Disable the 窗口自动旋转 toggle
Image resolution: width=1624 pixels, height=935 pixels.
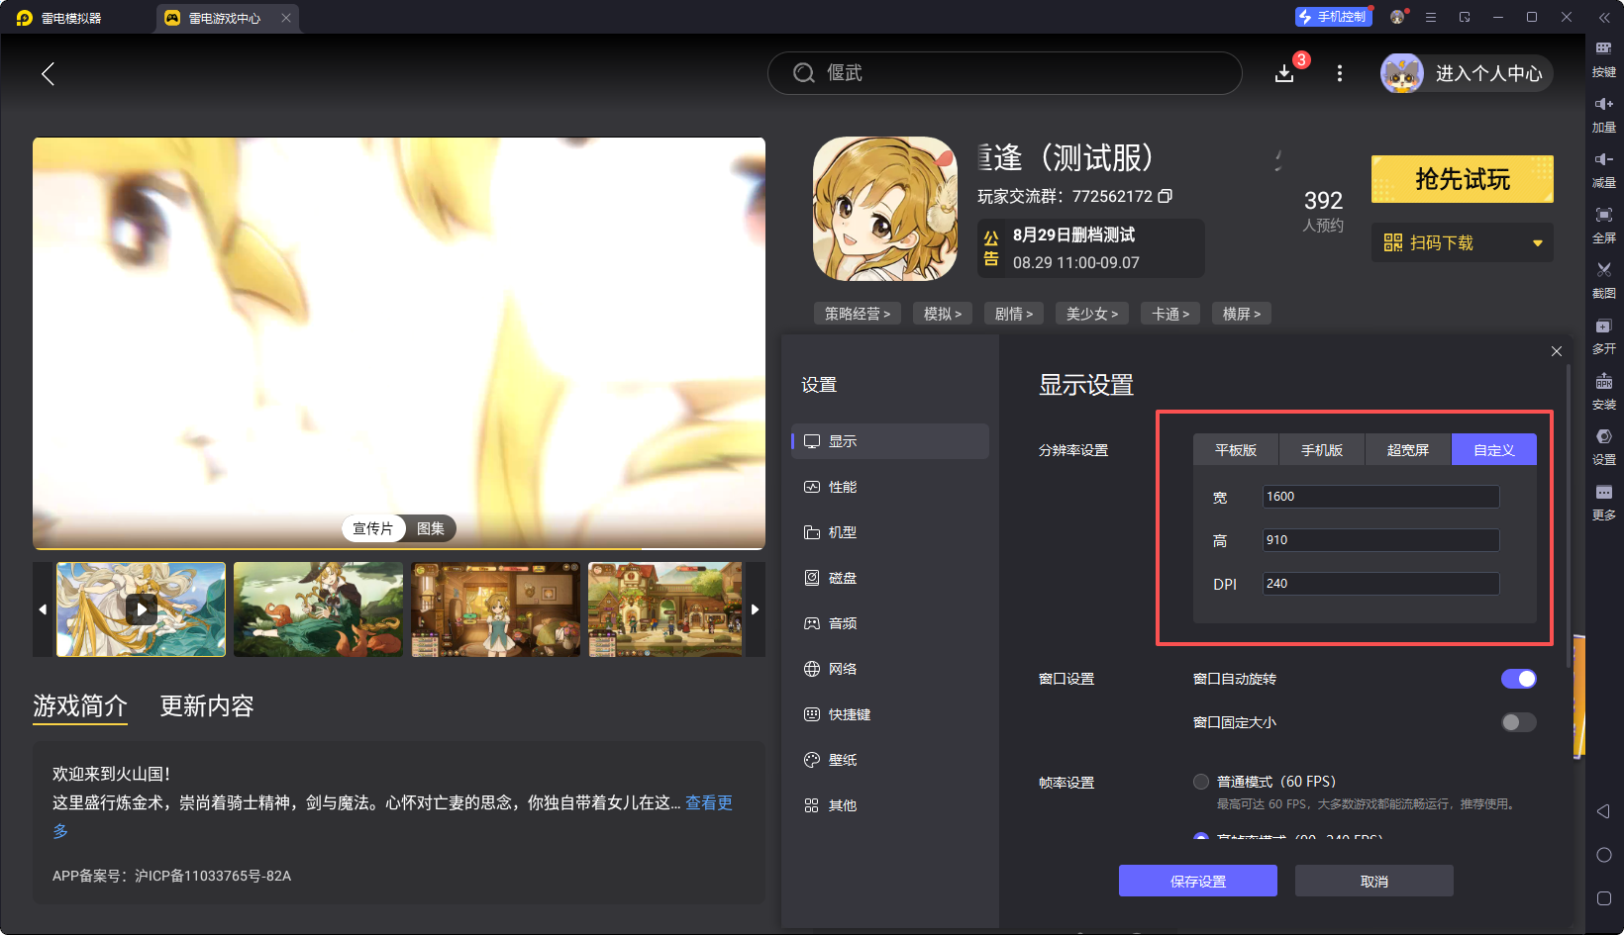tap(1518, 679)
